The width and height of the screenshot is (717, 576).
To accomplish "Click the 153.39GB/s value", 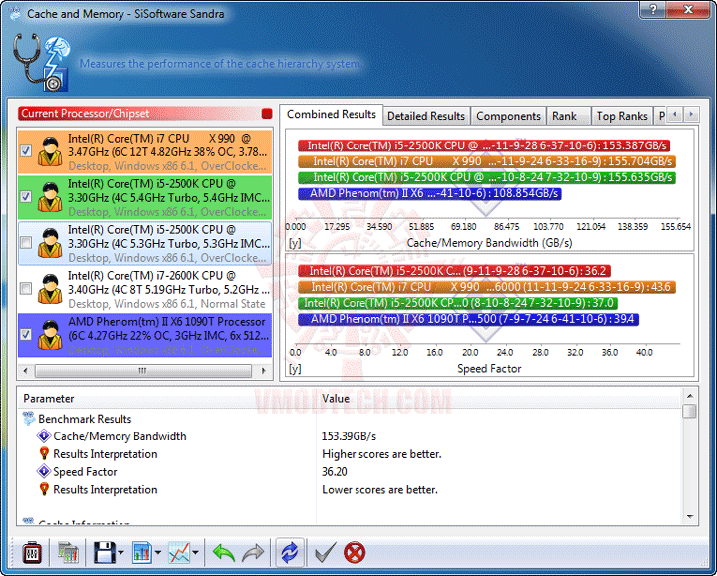I will point(349,436).
